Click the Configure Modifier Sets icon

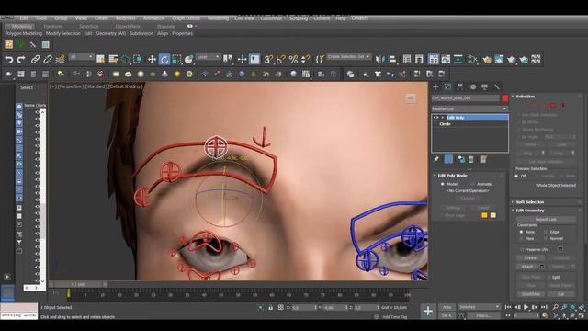tap(483, 159)
